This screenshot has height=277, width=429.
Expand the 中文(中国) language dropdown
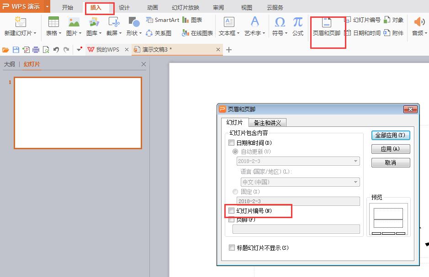point(355,182)
